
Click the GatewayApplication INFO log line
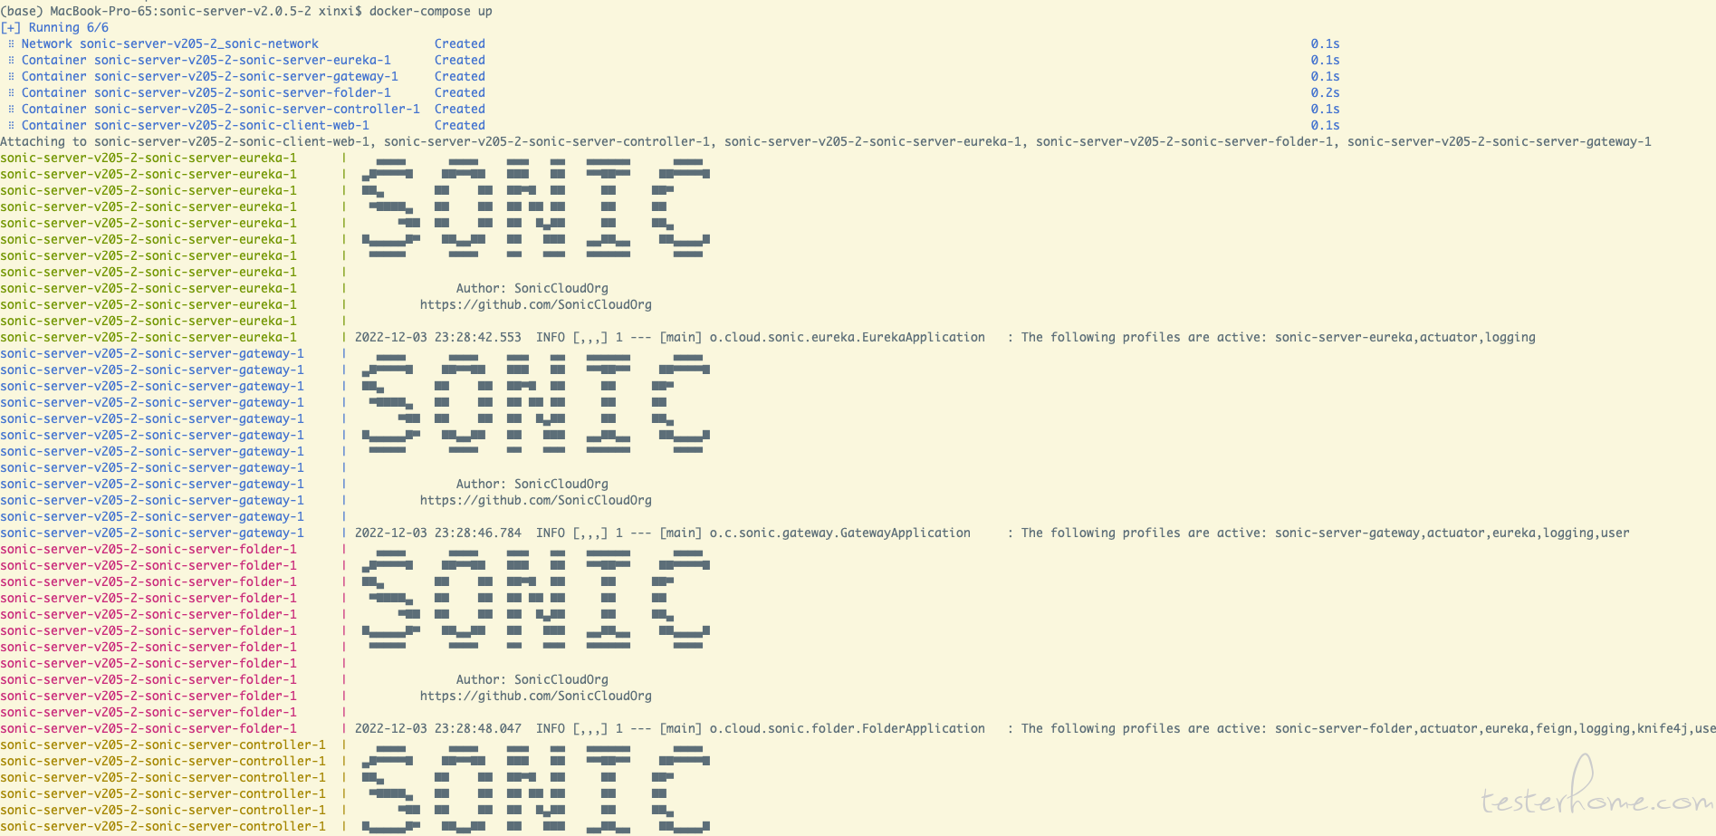[992, 533]
